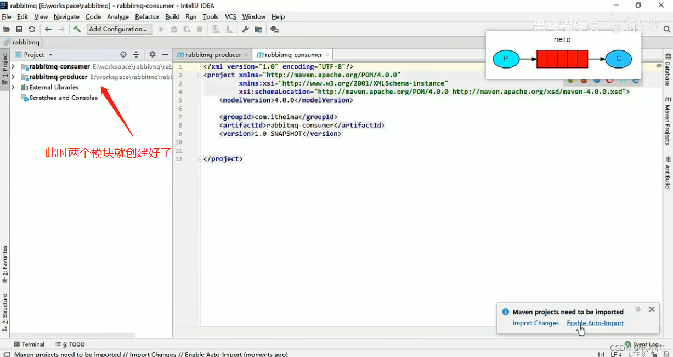Open the Project Structure toolbar icon
This screenshot has width=673, height=357.
[258, 30]
